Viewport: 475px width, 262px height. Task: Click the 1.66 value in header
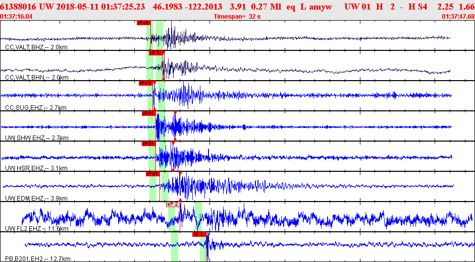[466, 7]
